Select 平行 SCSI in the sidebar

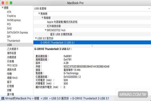(12, 65)
